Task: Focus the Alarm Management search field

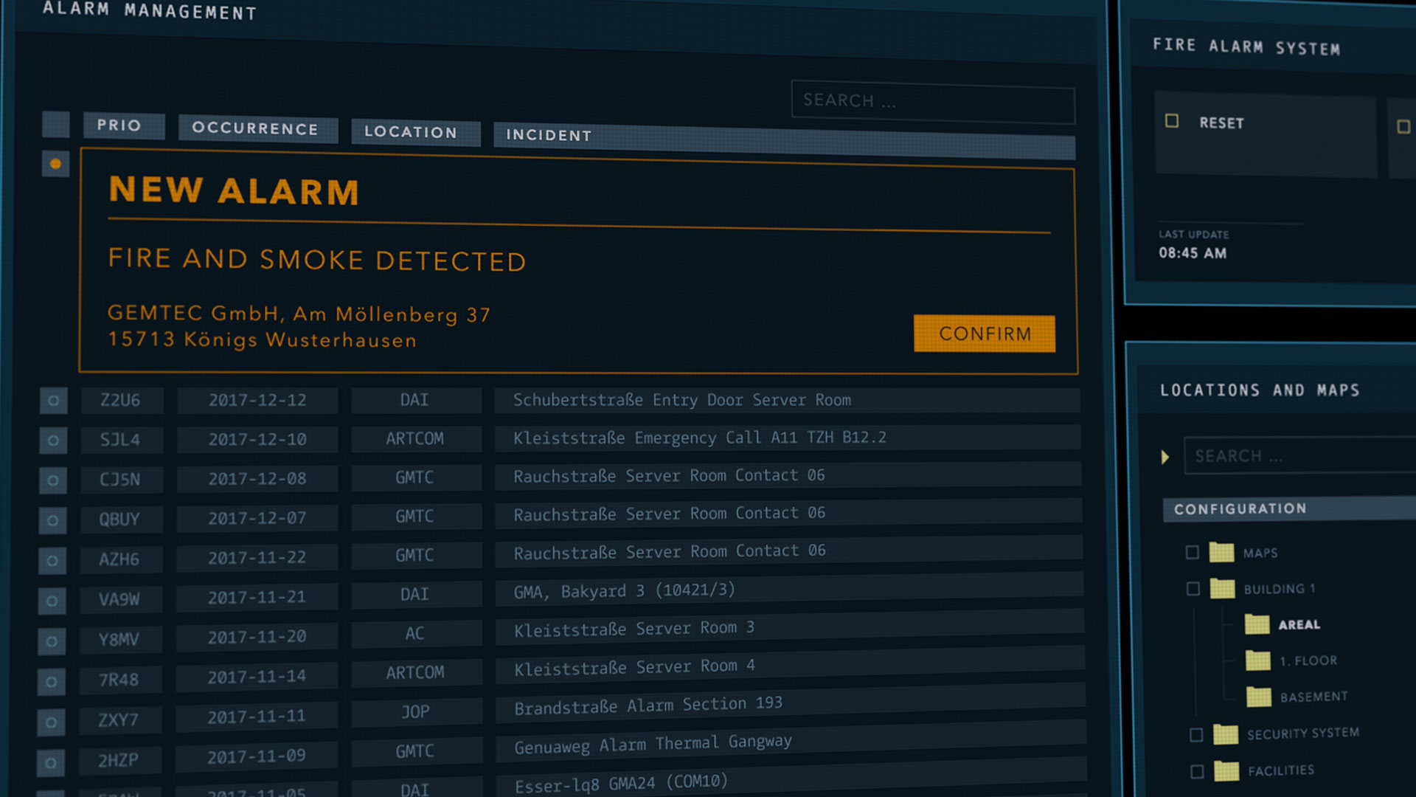Action: tap(932, 102)
